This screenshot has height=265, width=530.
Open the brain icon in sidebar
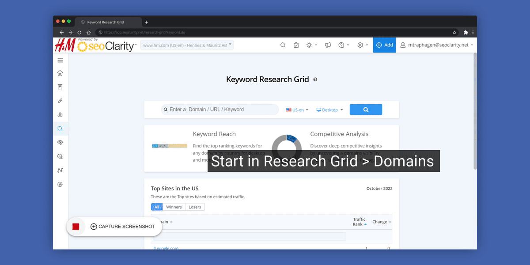point(61,143)
